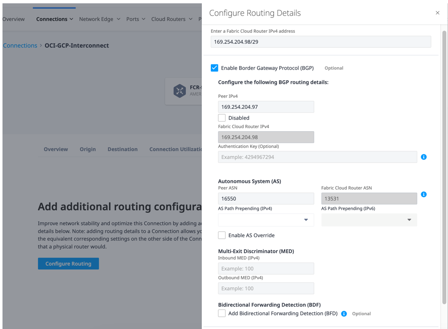Expand the Network Edge menu
This screenshot has width=448, height=329.
click(99, 19)
